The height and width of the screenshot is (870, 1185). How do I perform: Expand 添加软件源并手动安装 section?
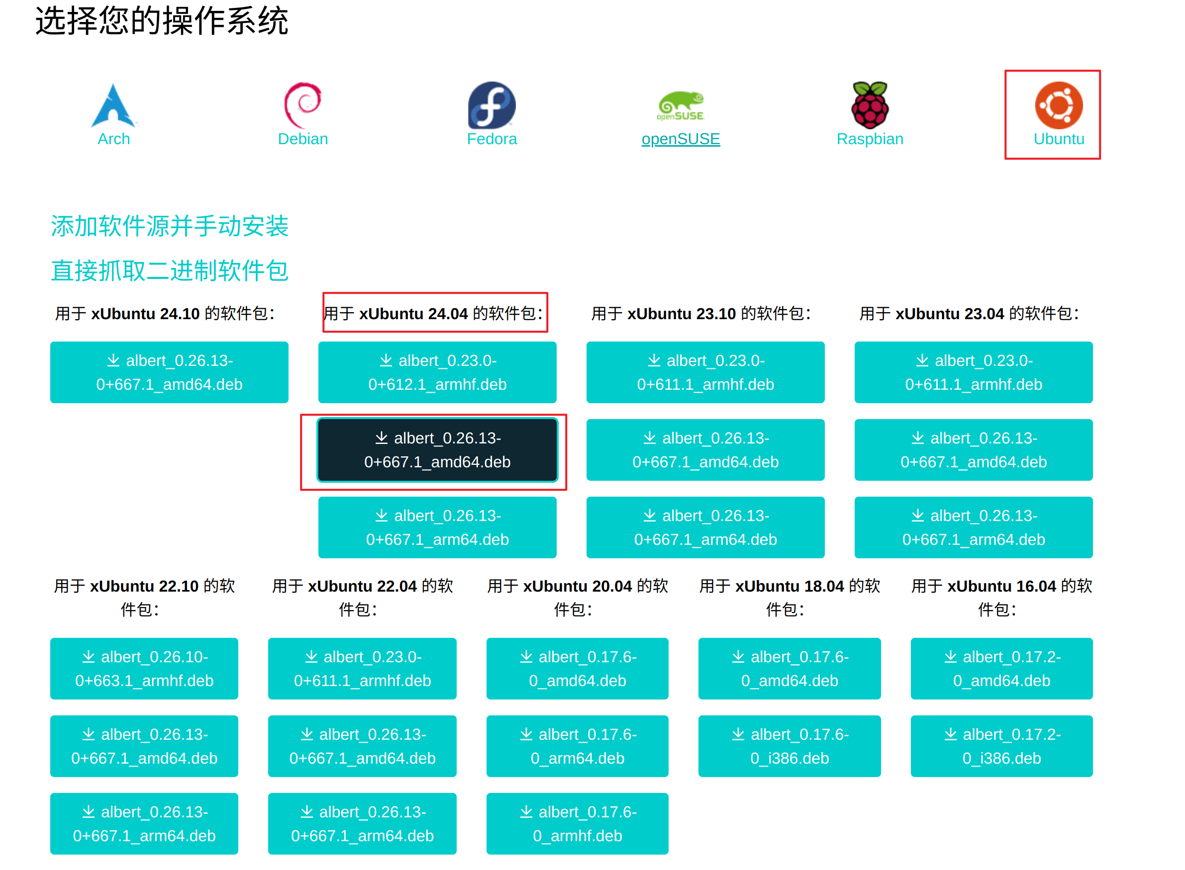point(169,226)
